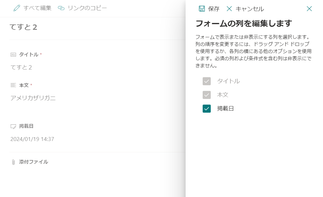The width and height of the screenshot is (323, 197).
Task: Click the すべて編集 button label
Action: [37, 8]
